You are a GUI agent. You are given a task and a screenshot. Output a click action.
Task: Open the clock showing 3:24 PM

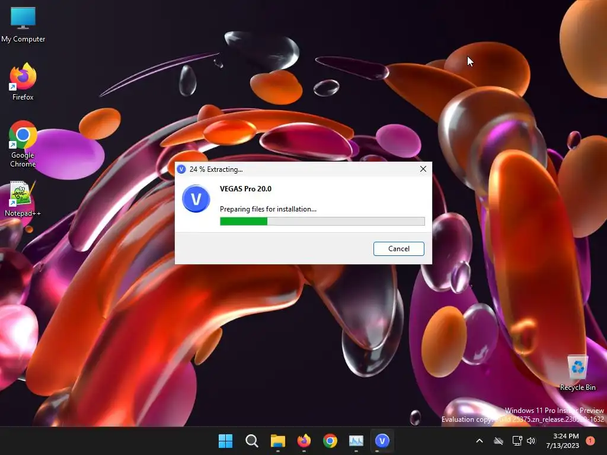(x=563, y=441)
